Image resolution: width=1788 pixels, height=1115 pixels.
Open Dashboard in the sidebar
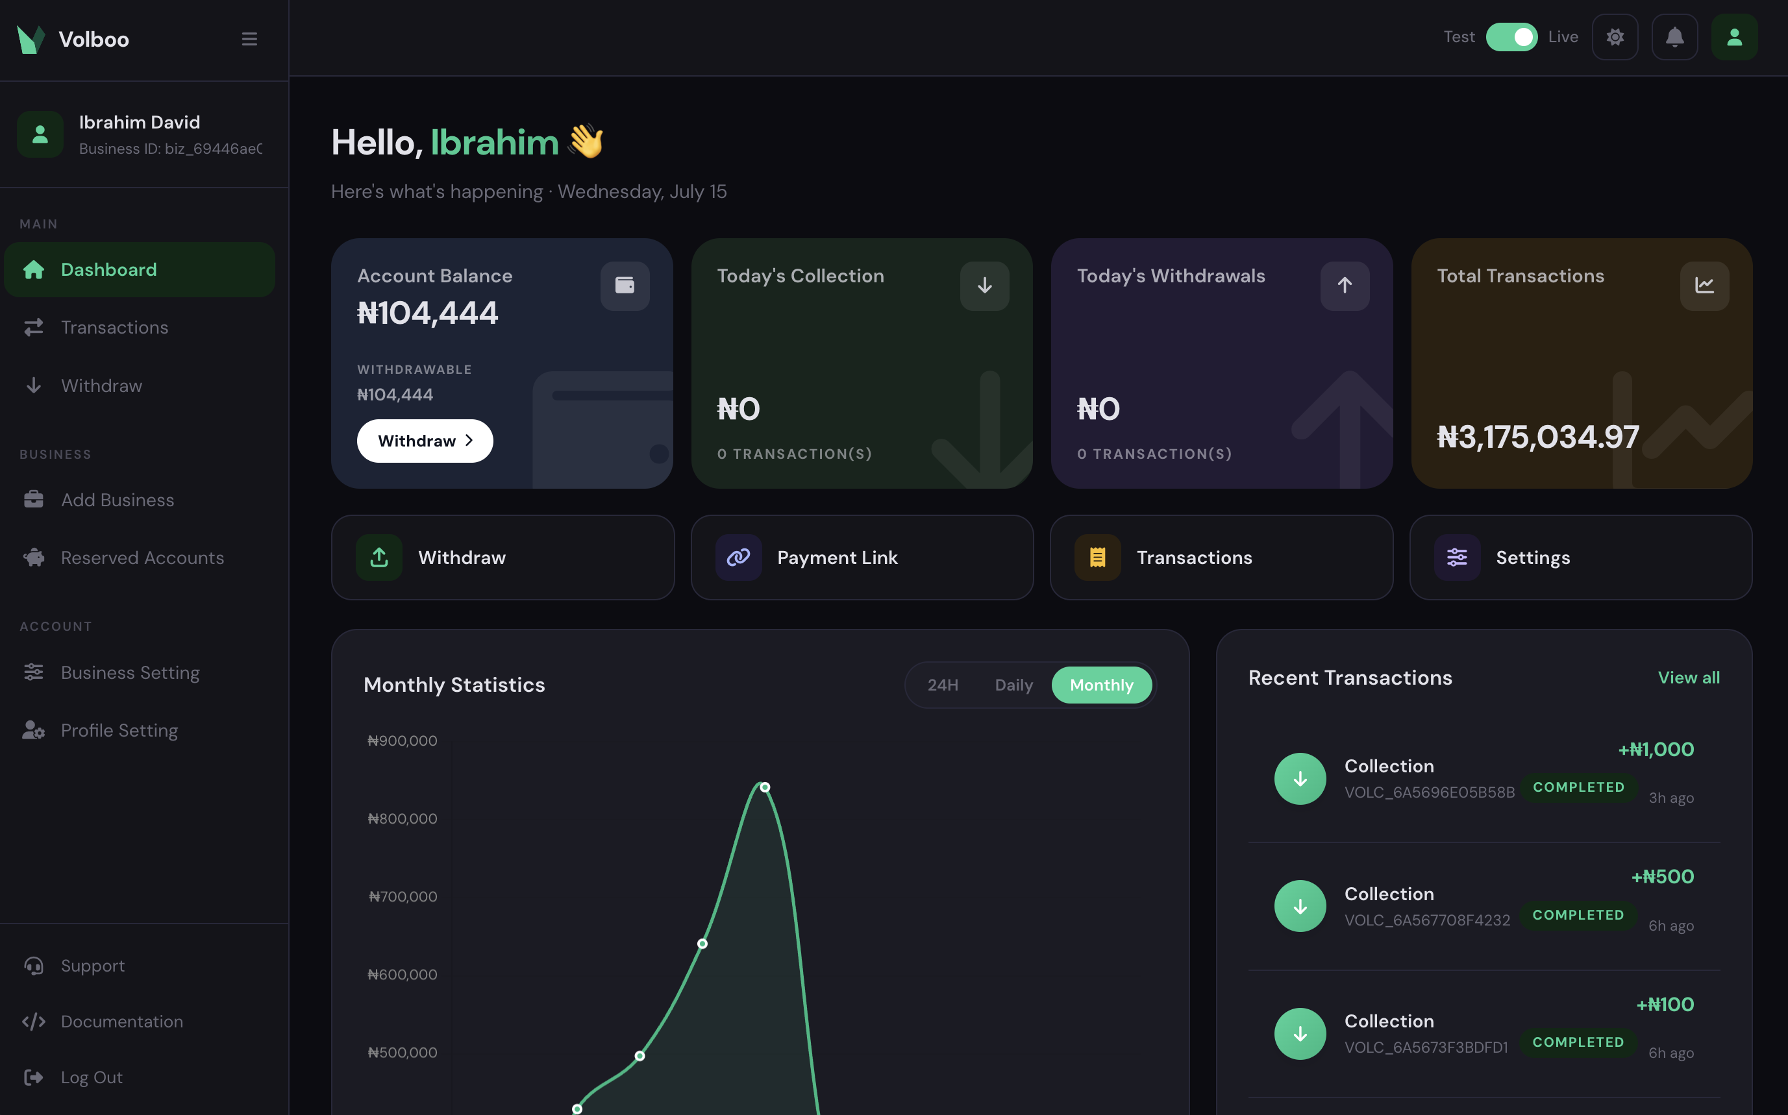[140, 270]
